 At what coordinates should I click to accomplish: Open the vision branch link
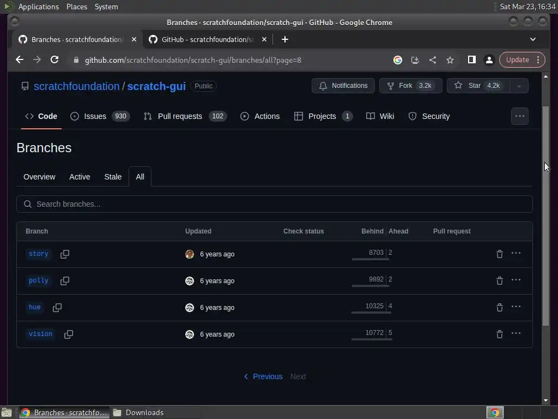(40, 334)
